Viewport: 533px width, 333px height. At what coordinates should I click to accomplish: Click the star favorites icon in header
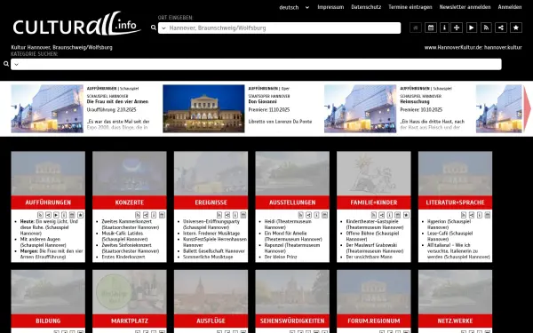pyautogui.click(x=516, y=28)
